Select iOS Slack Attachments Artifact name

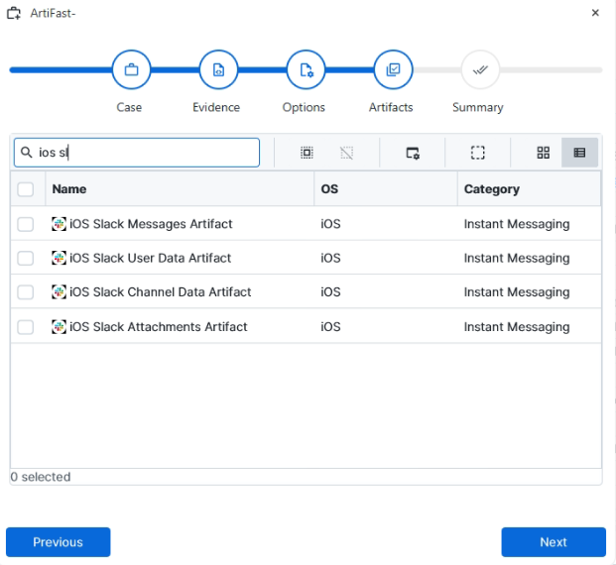tap(159, 327)
